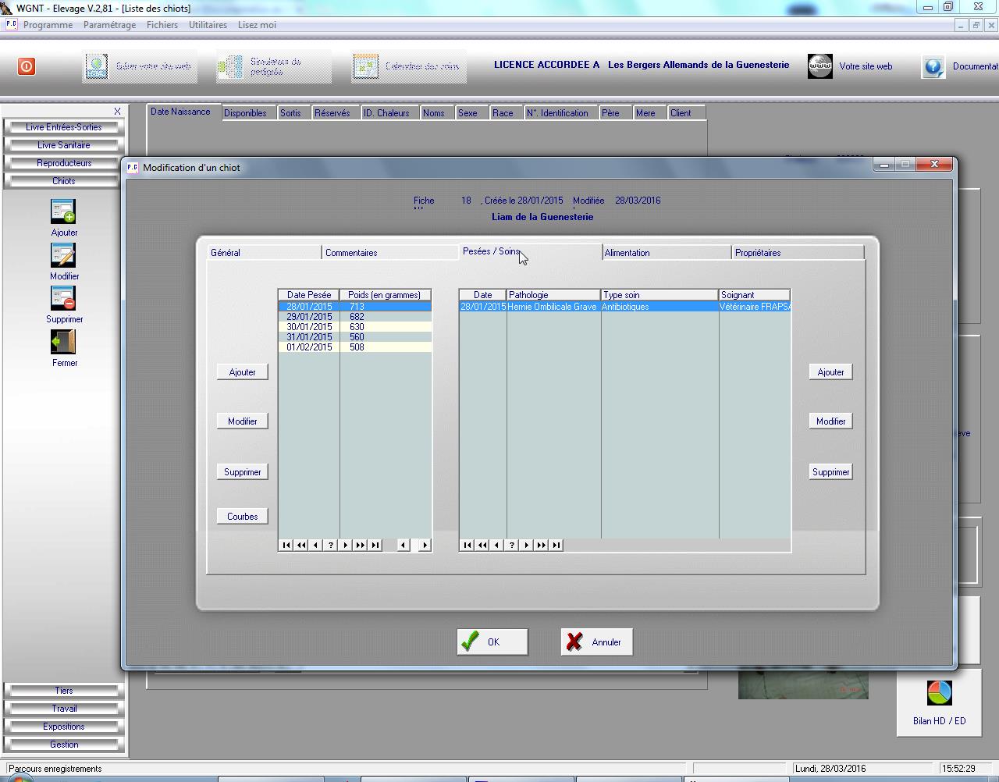Click the Fermer door icon
The width and height of the screenshot is (999, 782).
pyautogui.click(x=63, y=343)
